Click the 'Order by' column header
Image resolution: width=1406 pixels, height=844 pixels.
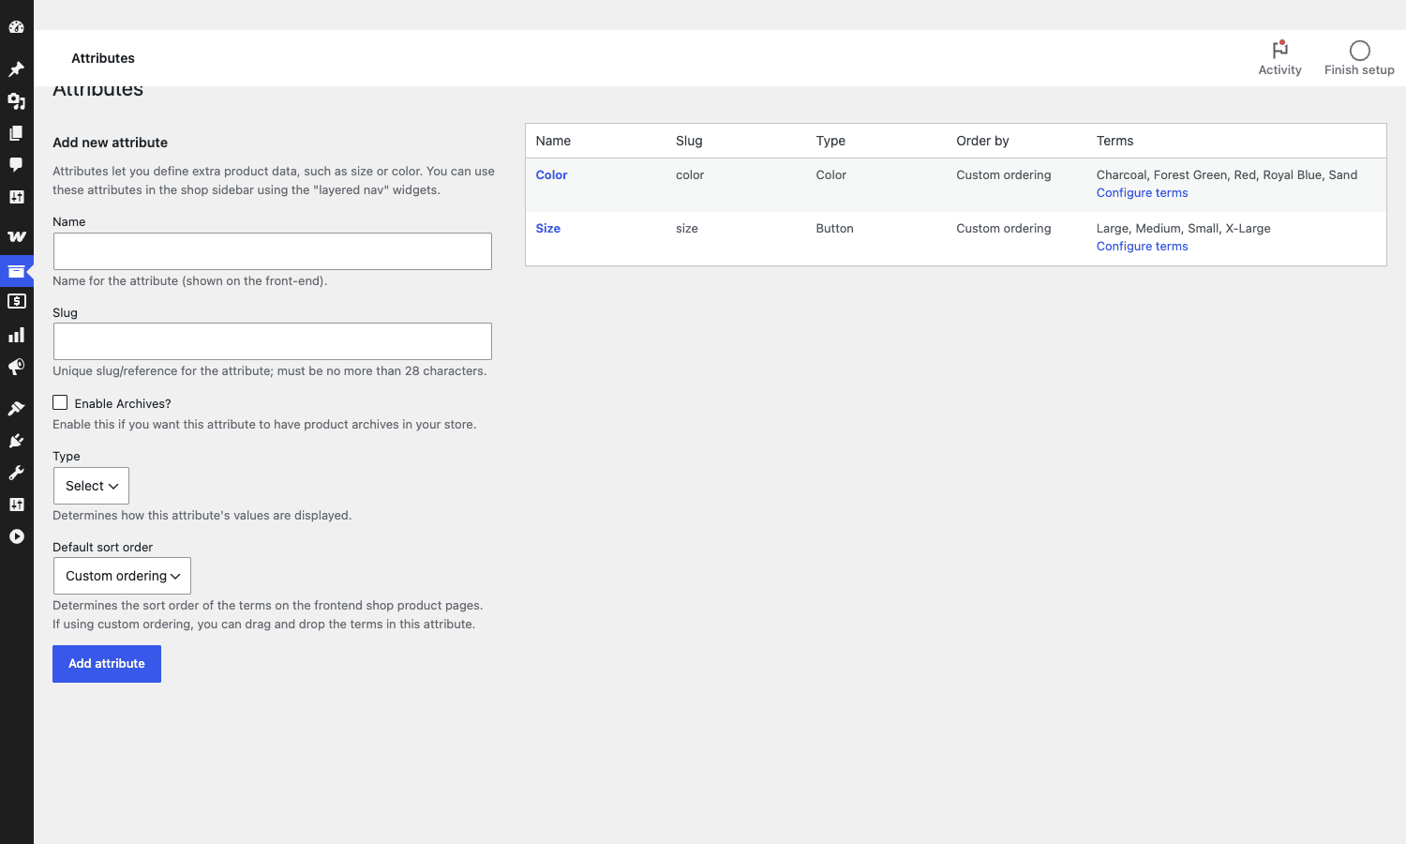coord(982,141)
